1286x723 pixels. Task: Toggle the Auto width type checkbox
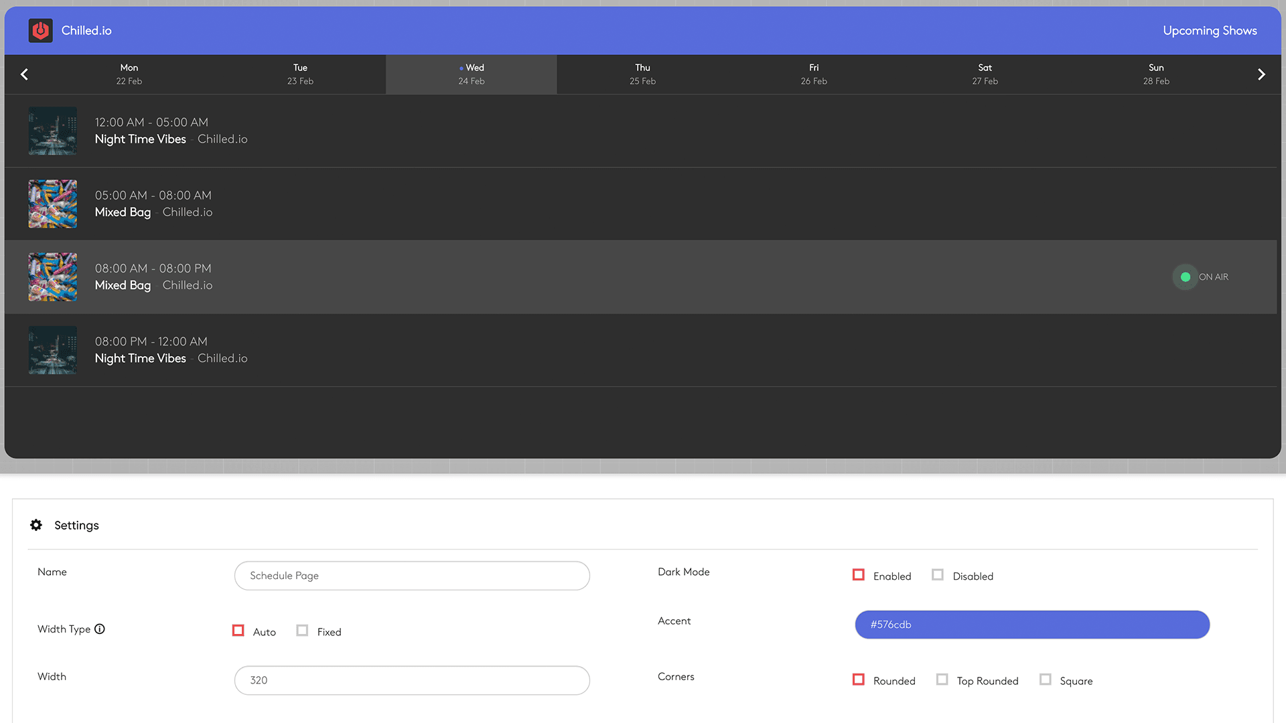(x=238, y=630)
